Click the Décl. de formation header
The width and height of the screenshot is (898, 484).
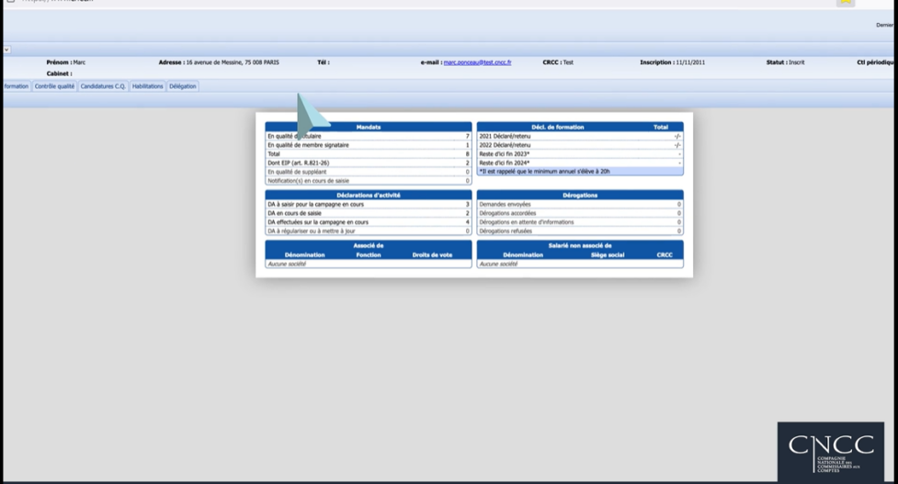coord(558,127)
